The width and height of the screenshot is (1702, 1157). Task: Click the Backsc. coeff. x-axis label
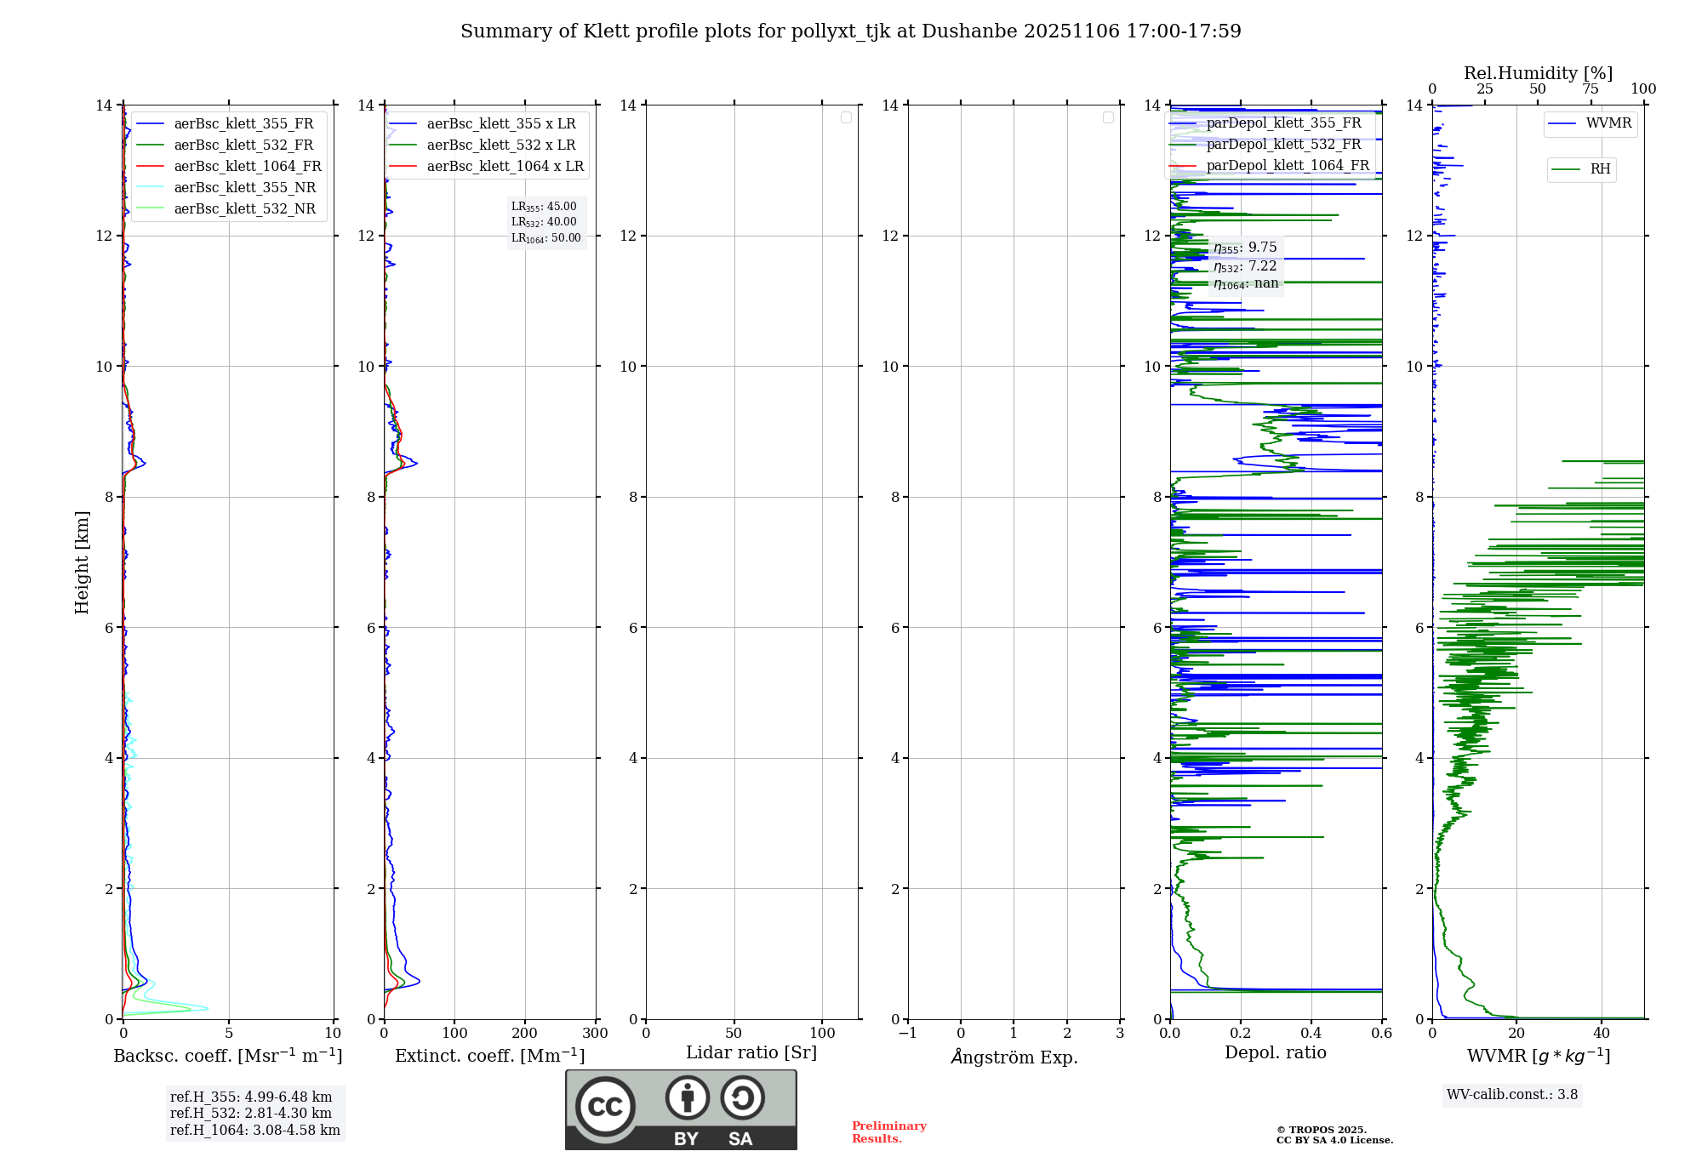point(228,1056)
